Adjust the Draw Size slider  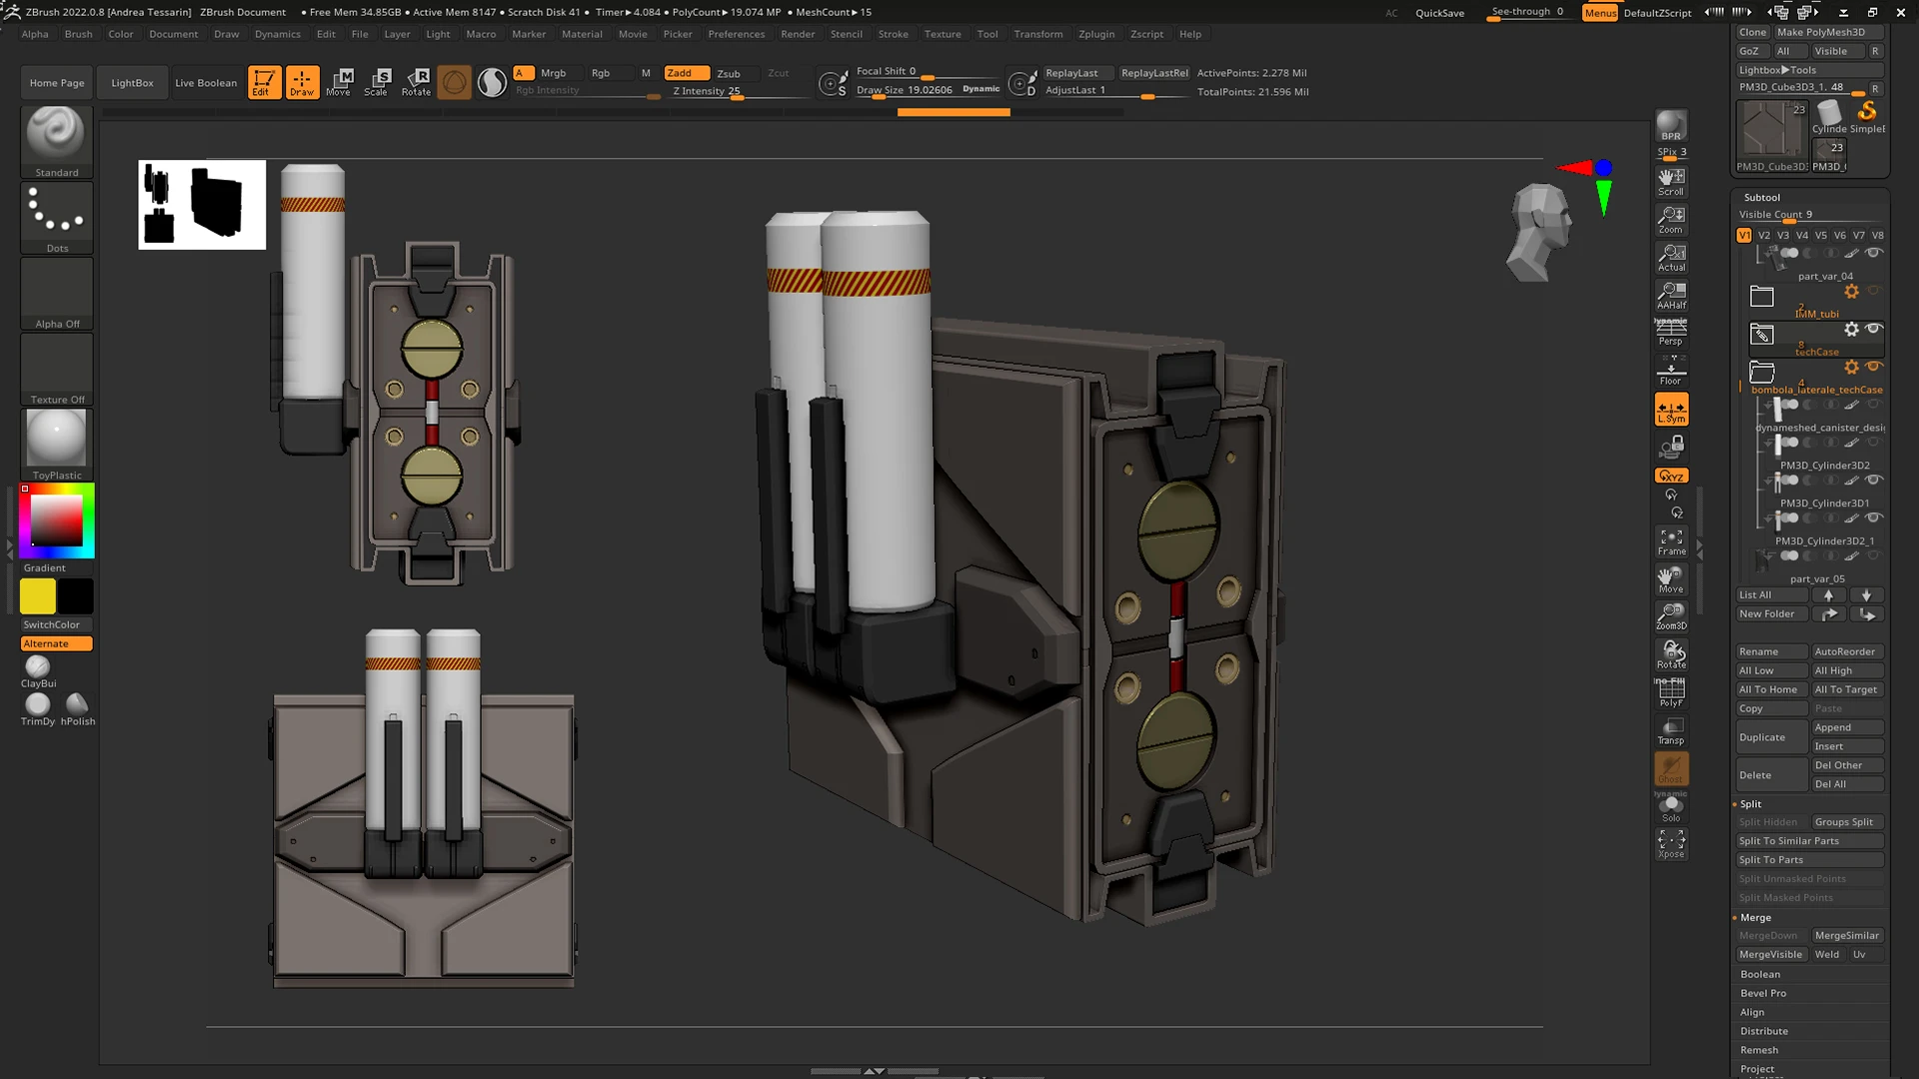pos(928,91)
